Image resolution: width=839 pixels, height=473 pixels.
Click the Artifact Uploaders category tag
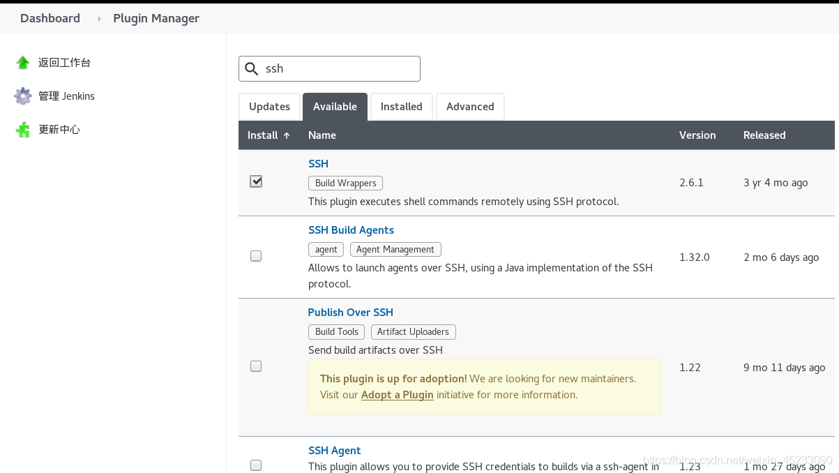pyautogui.click(x=413, y=331)
